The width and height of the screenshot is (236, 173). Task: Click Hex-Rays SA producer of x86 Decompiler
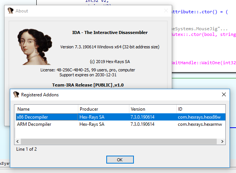point(92,117)
